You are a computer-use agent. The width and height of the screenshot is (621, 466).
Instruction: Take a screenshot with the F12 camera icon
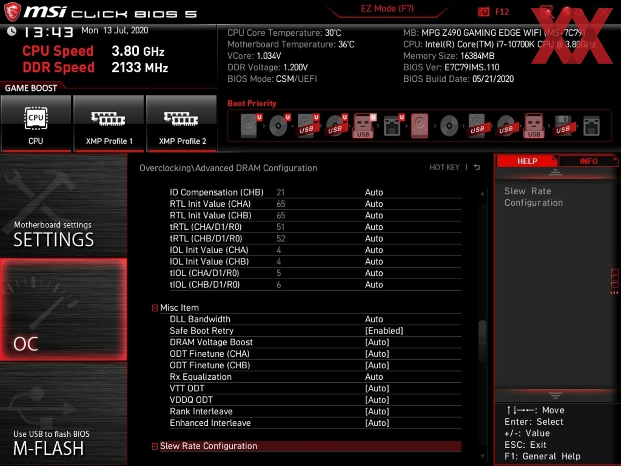point(484,11)
